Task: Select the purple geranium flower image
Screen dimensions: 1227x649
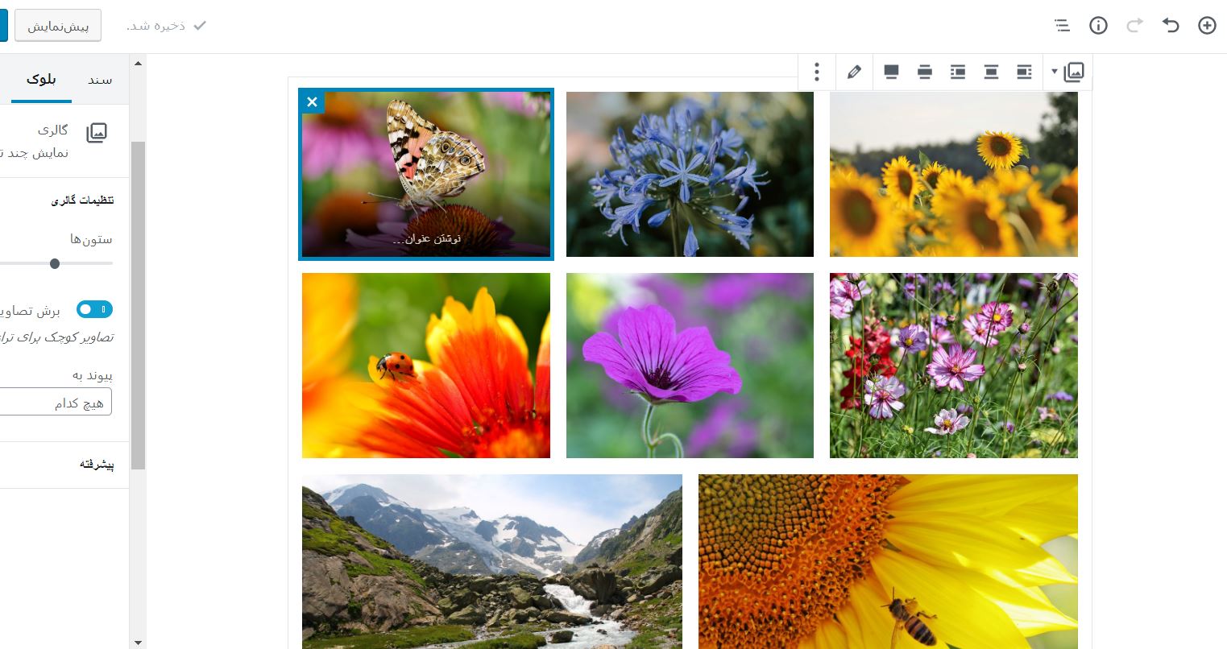Action: tap(690, 366)
